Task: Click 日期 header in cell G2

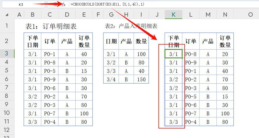Action: (111, 41)
